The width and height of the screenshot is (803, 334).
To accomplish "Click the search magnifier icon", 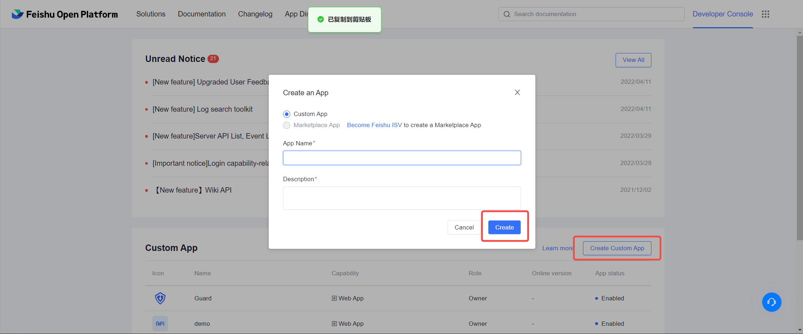I will pos(507,14).
